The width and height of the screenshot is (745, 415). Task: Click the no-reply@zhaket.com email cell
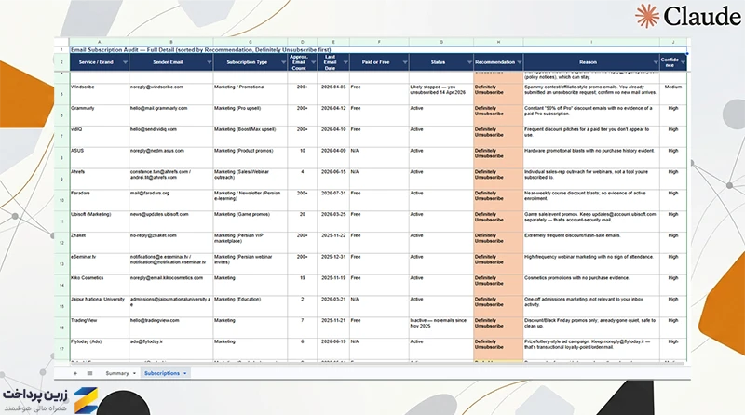(171, 243)
